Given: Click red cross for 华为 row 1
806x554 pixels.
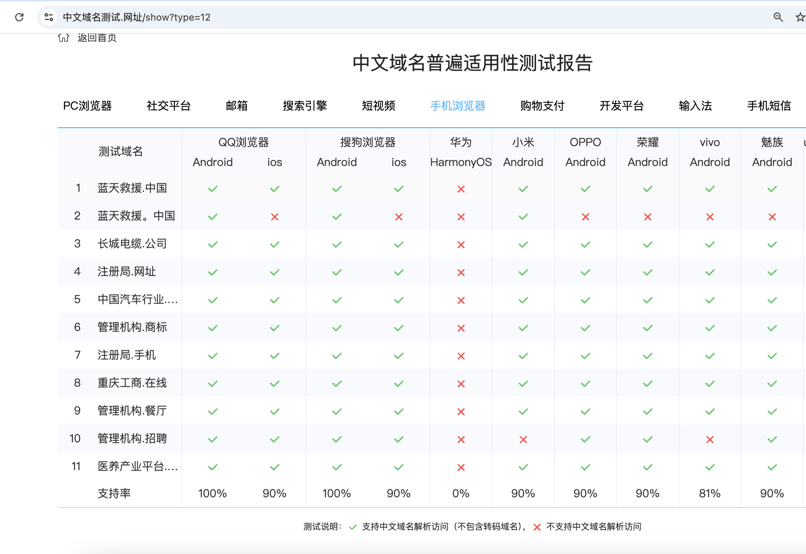Looking at the screenshot, I should click(x=461, y=189).
